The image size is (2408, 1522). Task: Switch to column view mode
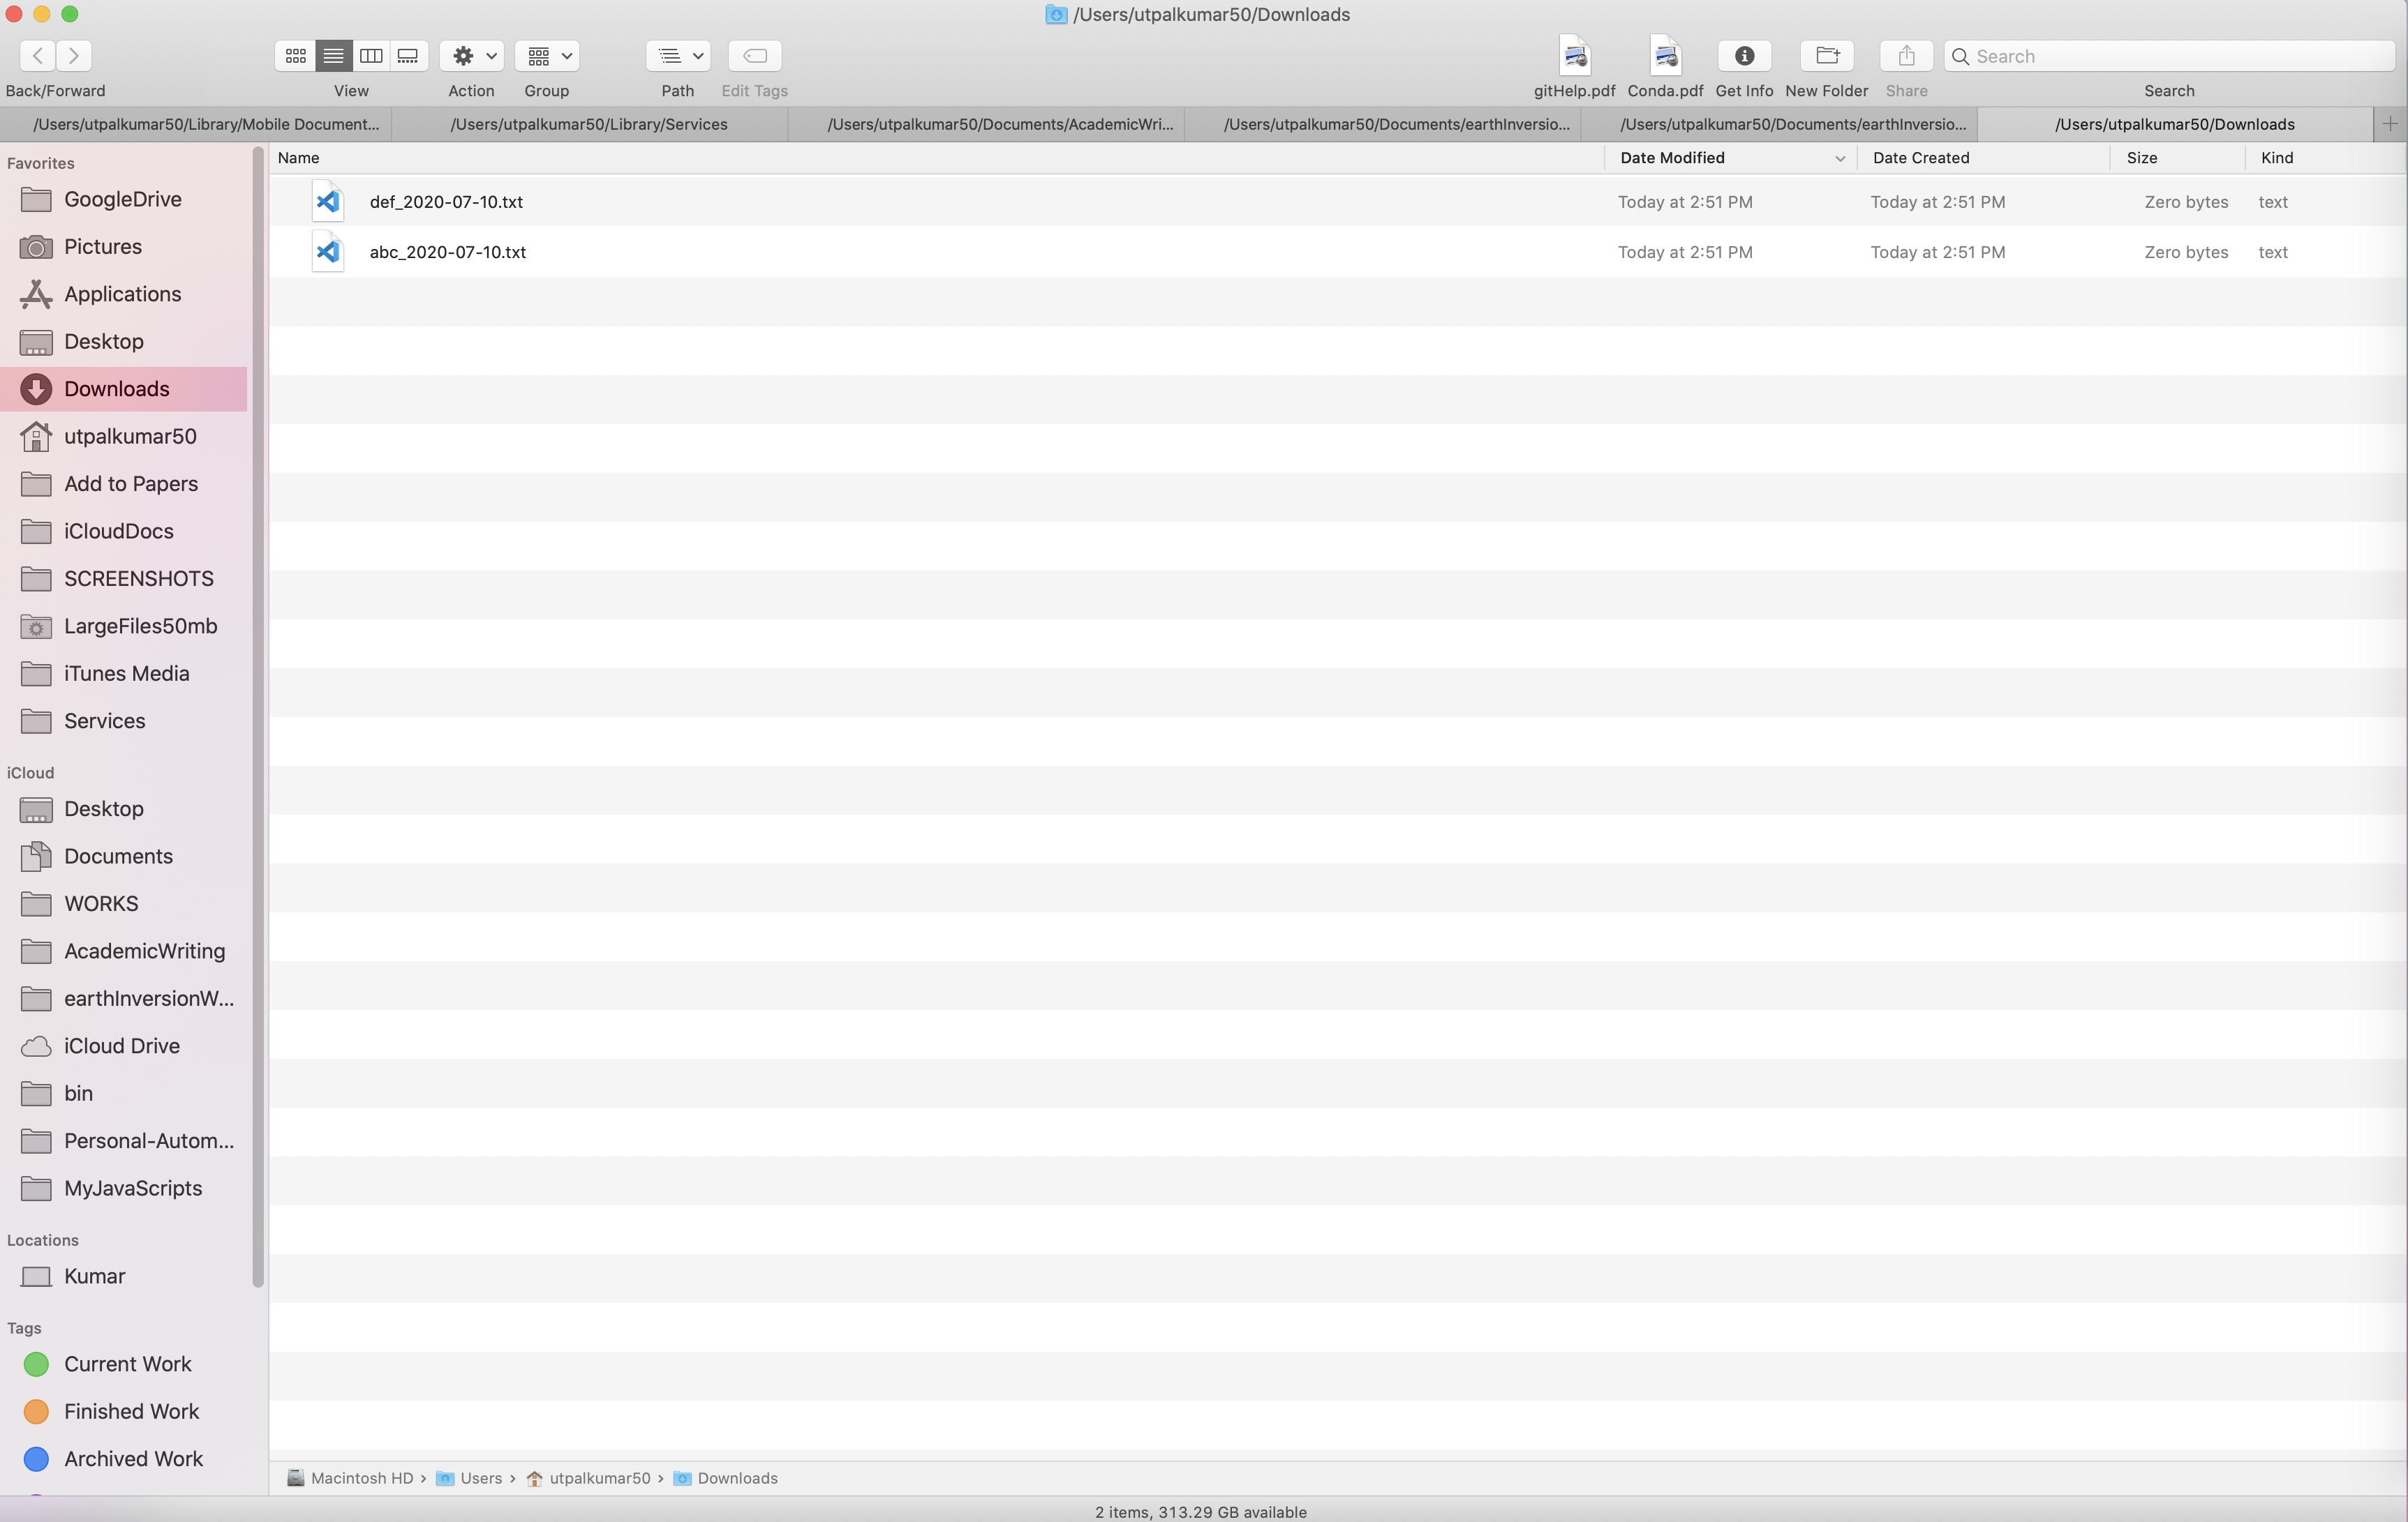(x=371, y=56)
